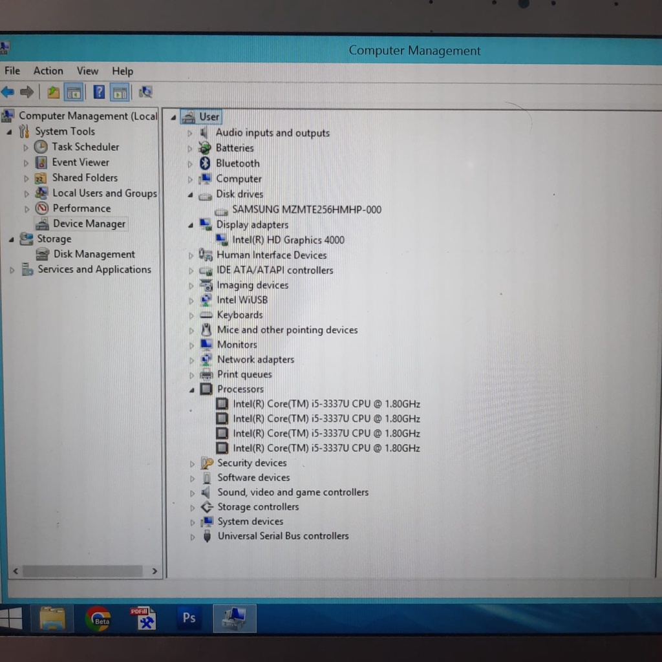Viewport: 662px width, 662px height.
Task: Click Computer Management taskbar button
Action: click(235, 619)
